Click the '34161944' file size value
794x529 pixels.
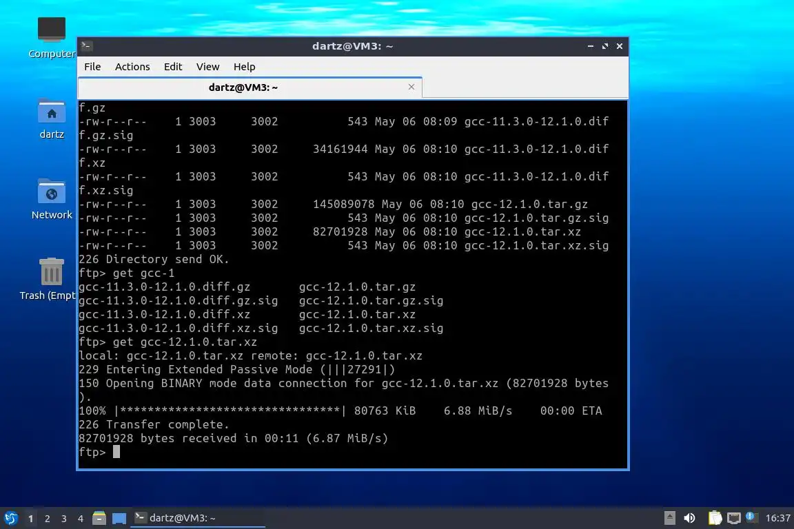[340, 149]
